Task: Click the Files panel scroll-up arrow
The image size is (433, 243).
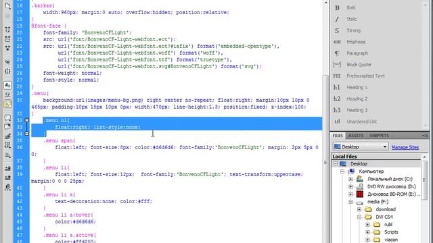Action: tap(424, 157)
